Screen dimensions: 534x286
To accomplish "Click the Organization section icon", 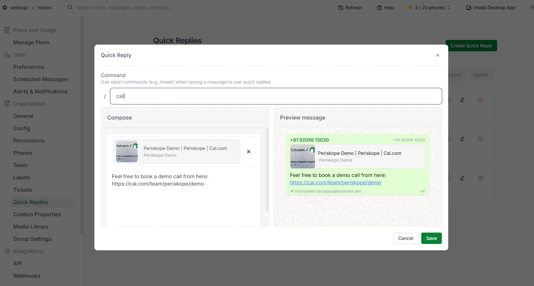I will (x=7, y=104).
